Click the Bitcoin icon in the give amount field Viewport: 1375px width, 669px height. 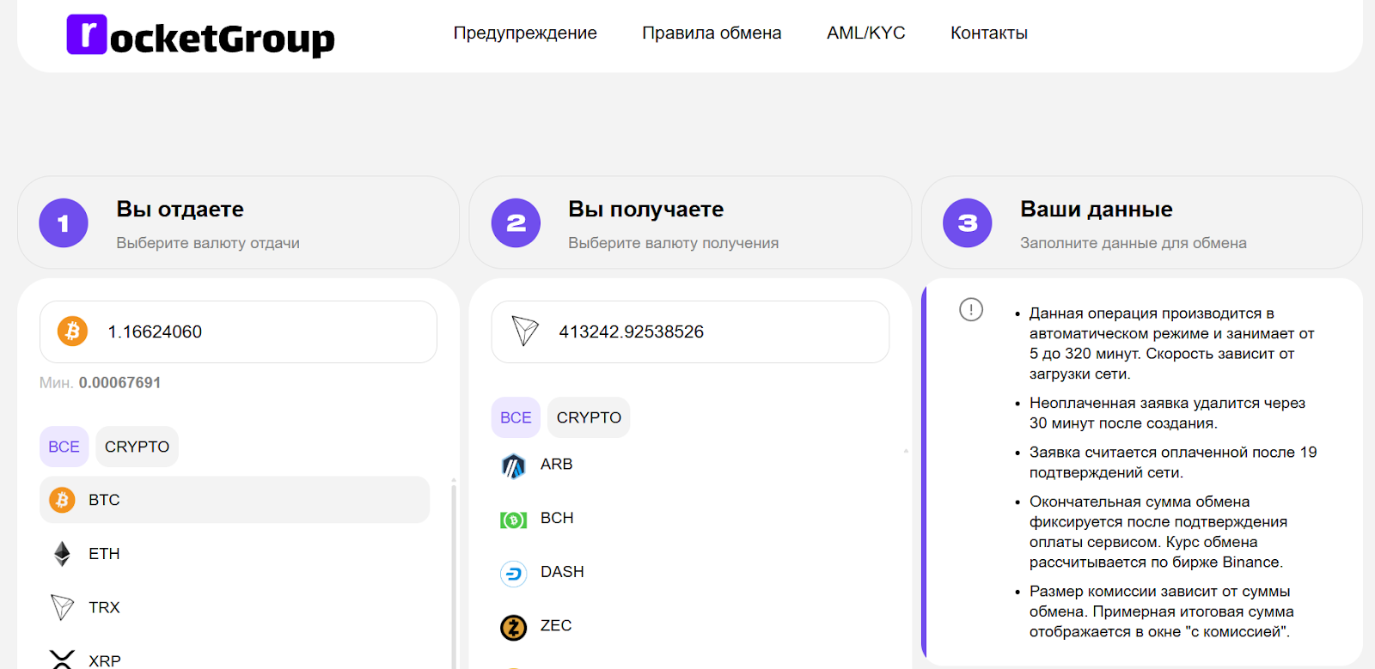click(x=72, y=331)
